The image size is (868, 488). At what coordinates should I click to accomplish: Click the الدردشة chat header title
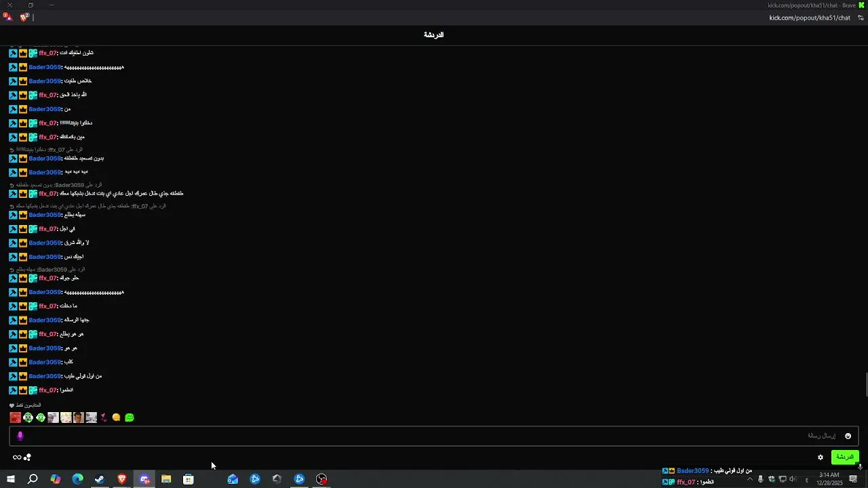click(433, 35)
